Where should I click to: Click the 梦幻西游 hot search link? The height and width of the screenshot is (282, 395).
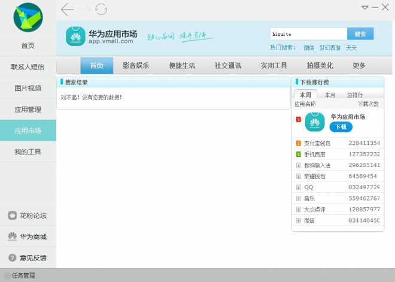[330, 48]
